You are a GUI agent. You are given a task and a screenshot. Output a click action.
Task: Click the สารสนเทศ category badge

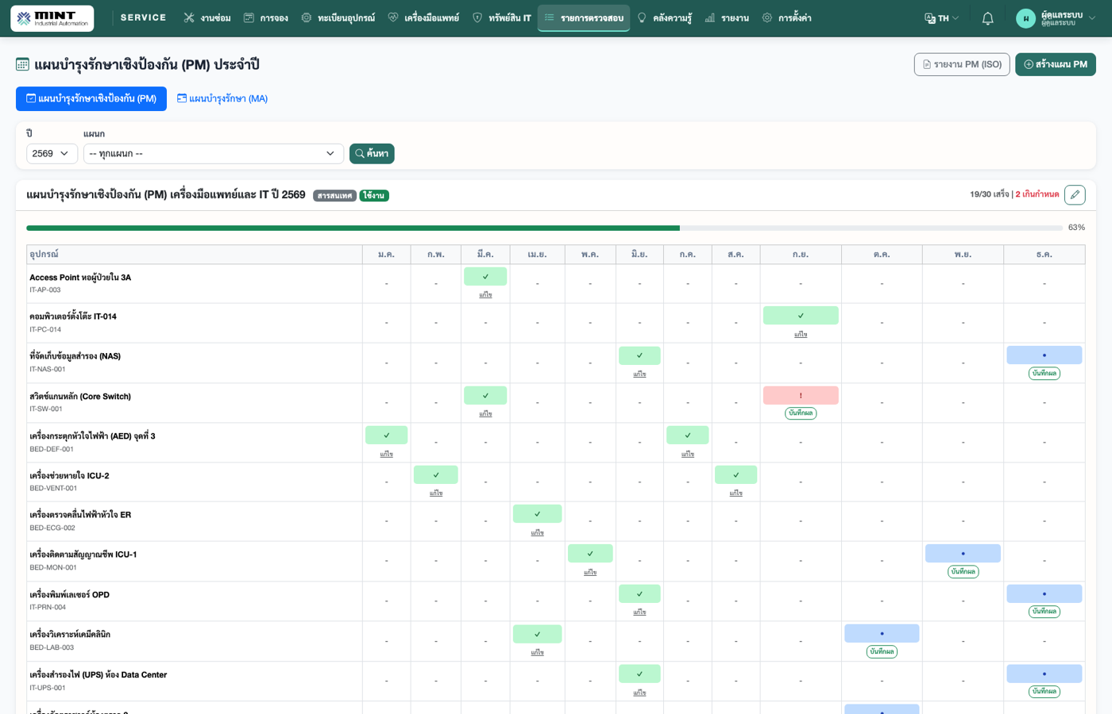pos(334,196)
